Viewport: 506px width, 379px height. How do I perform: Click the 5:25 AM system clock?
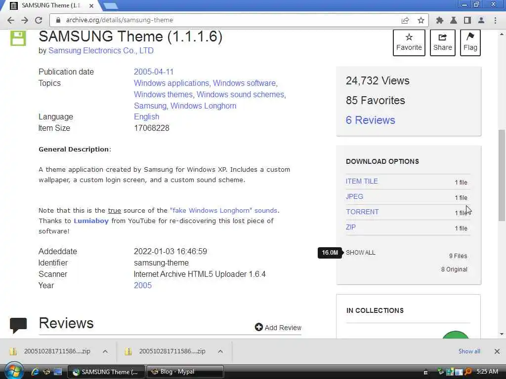pyautogui.click(x=487, y=371)
